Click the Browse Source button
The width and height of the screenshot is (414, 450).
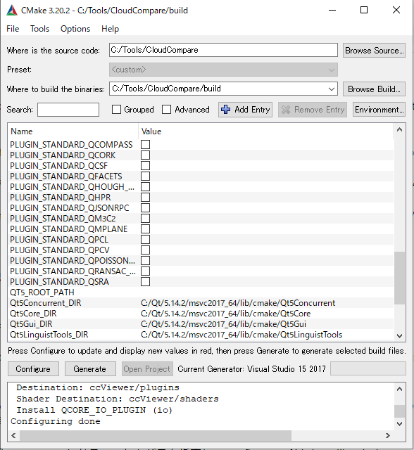coord(374,51)
